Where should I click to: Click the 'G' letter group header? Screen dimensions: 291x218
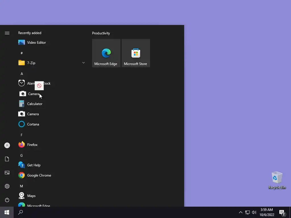22,155
